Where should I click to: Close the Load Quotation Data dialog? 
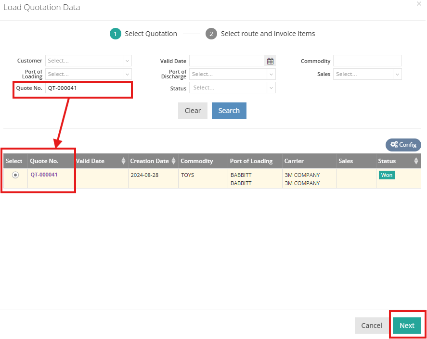pyautogui.click(x=419, y=4)
